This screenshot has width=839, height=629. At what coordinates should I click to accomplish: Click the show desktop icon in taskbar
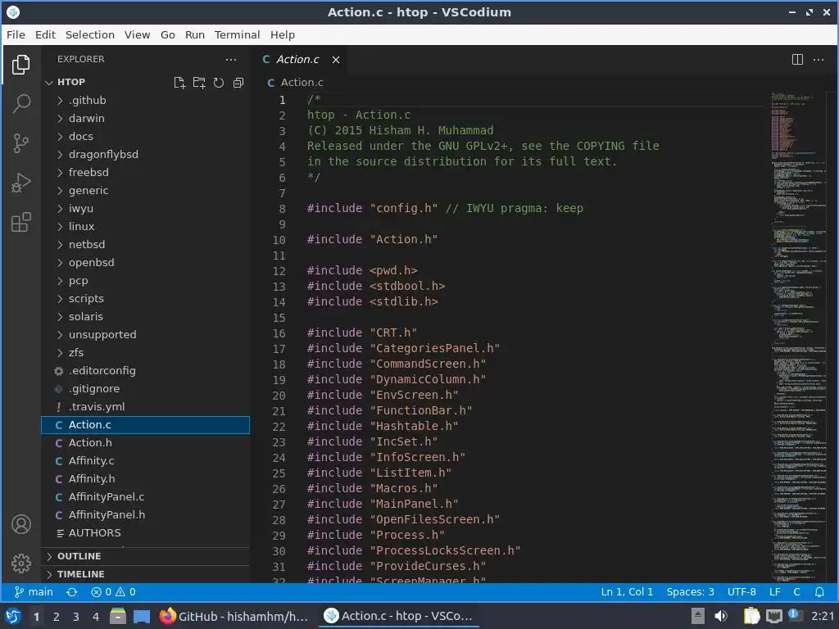[141, 616]
